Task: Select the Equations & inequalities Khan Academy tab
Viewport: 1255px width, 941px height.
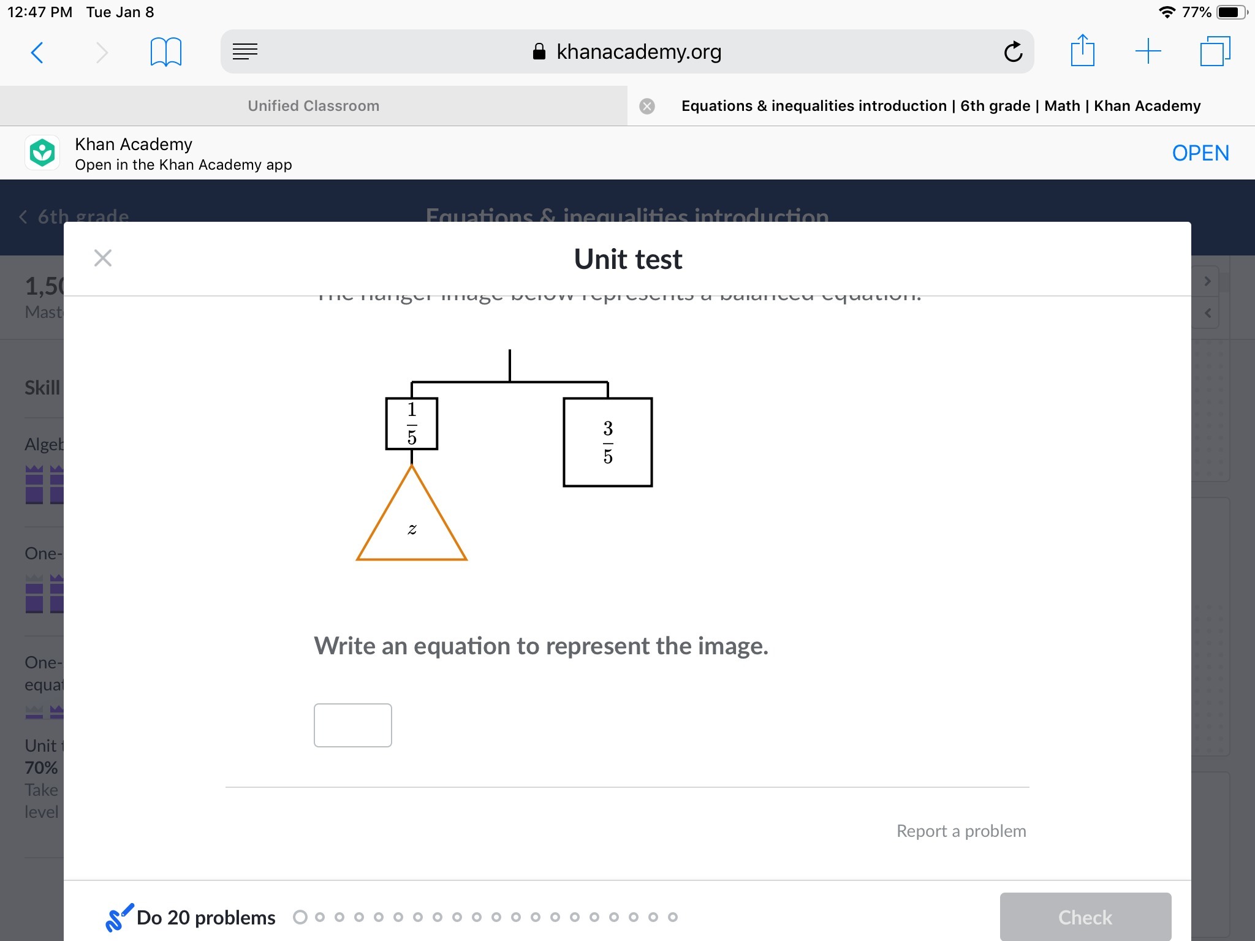Action: coord(941,106)
